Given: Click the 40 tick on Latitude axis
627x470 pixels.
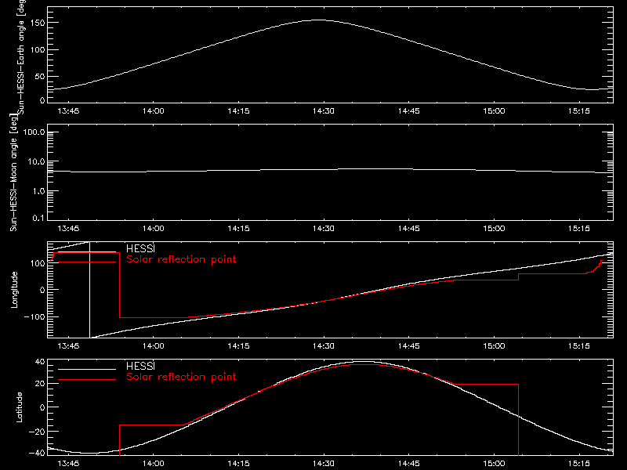Looking at the screenshot, I should [x=41, y=362].
